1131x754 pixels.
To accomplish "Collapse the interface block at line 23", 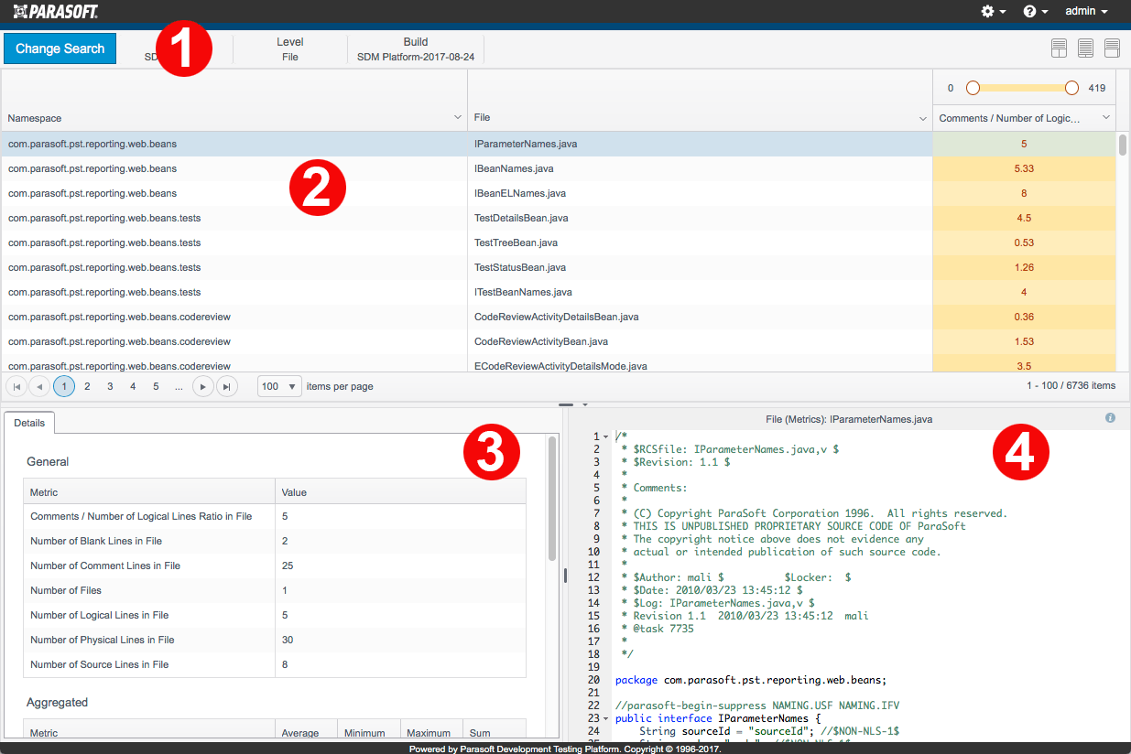I will (606, 718).
